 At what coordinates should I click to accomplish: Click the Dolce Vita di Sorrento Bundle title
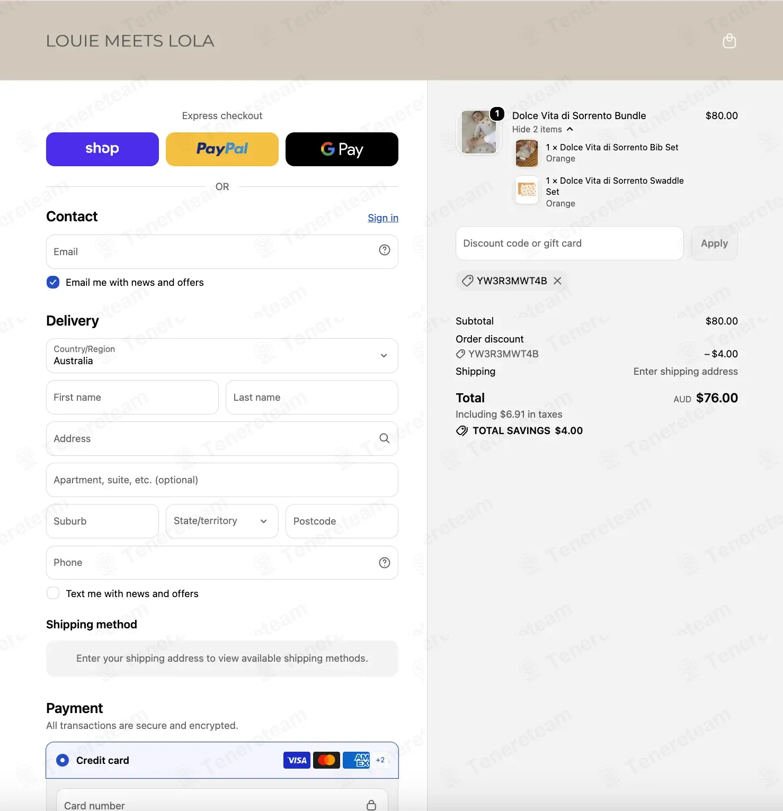coord(579,115)
